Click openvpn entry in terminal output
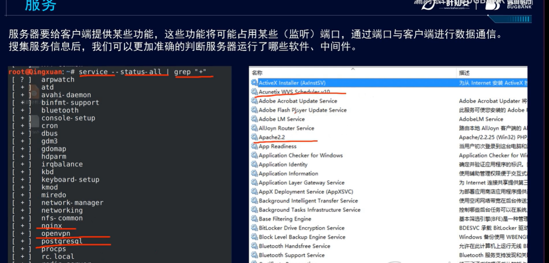The image size is (549, 263). point(56,234)
